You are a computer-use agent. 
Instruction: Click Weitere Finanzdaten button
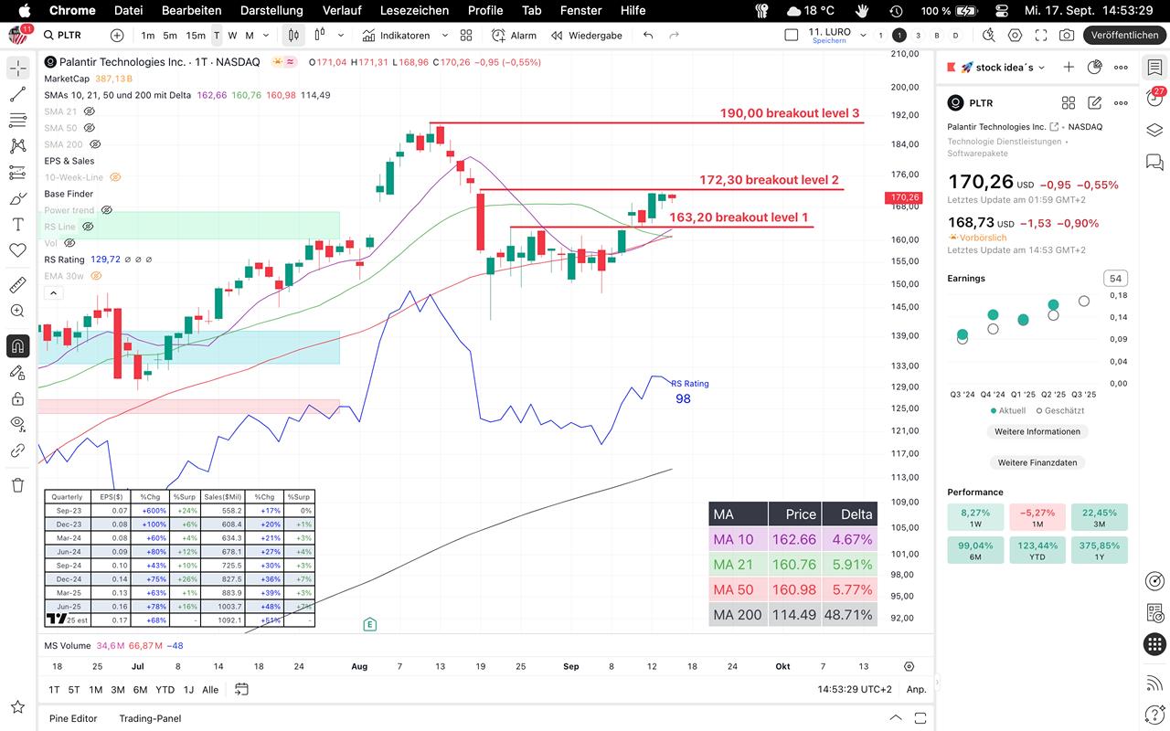click(1037, 462)
